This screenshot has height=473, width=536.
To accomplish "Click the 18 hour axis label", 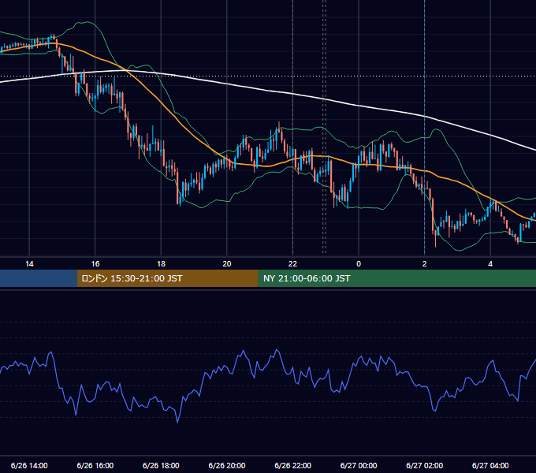I will click(161, 264).
